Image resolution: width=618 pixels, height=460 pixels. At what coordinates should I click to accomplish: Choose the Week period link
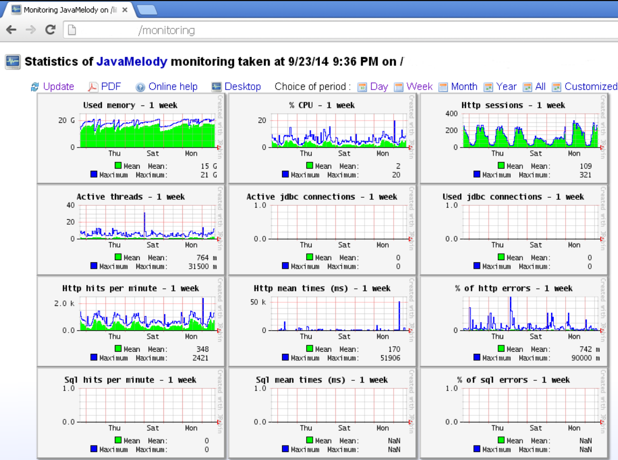point(420,87)
